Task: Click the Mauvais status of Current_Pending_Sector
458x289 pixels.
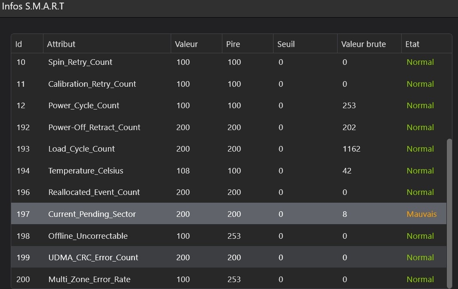Action: click(421, 214)
